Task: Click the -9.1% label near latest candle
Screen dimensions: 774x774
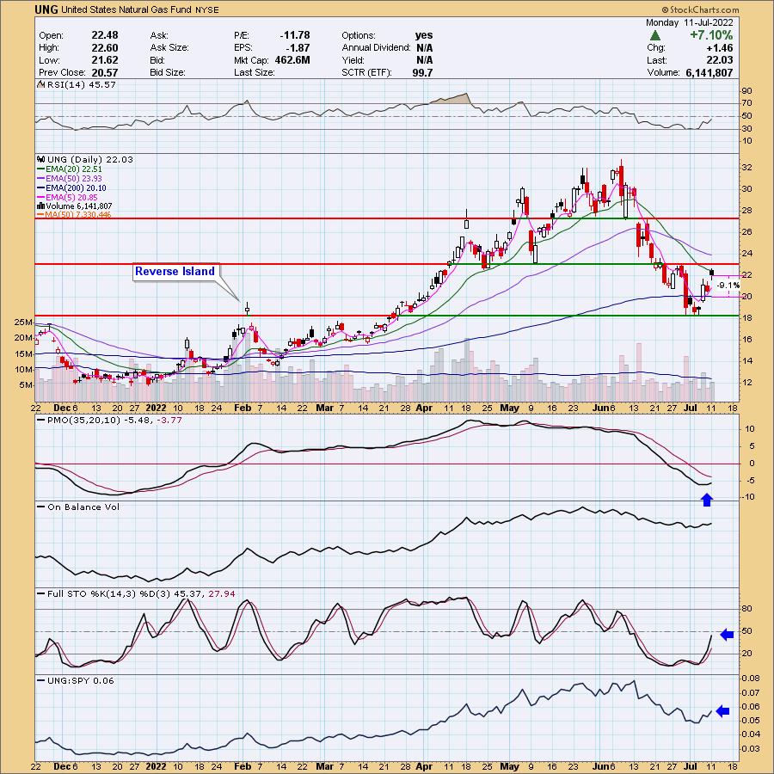Action: tap(728, 286)
